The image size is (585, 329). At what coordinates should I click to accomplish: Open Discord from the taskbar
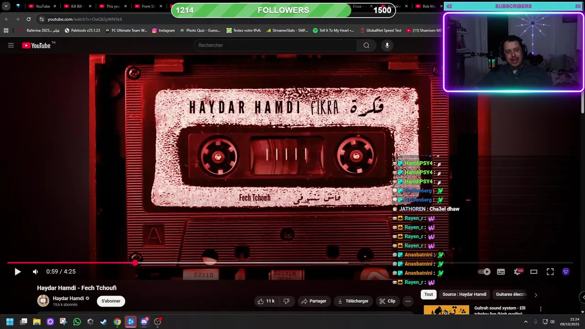(x=144, y=322)
